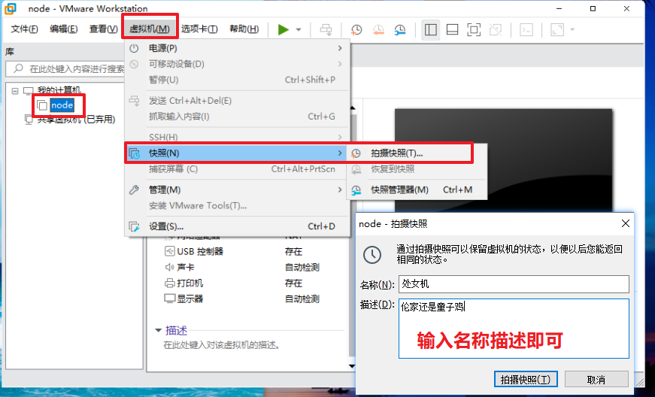Click the 描述(D) snapshot description box

[514, 329]
